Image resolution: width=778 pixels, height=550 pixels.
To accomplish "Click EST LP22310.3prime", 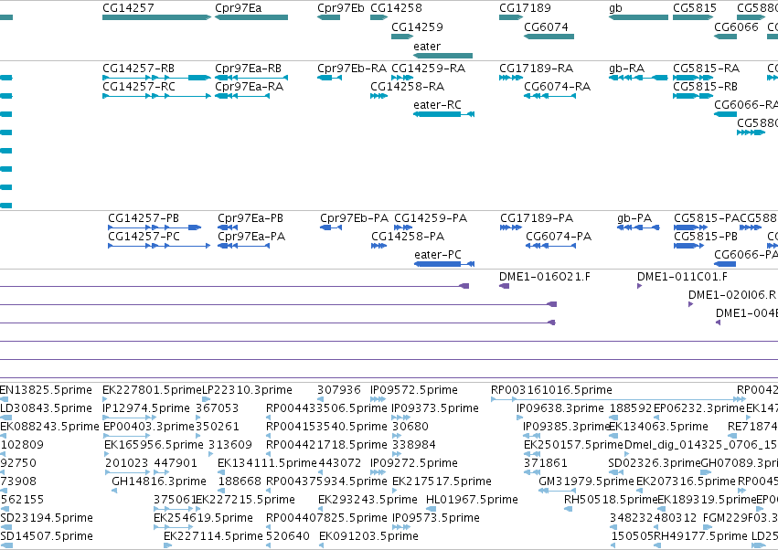I will (x=207, y=399).
